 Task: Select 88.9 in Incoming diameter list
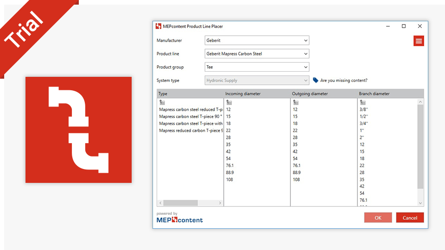[230, 172]
